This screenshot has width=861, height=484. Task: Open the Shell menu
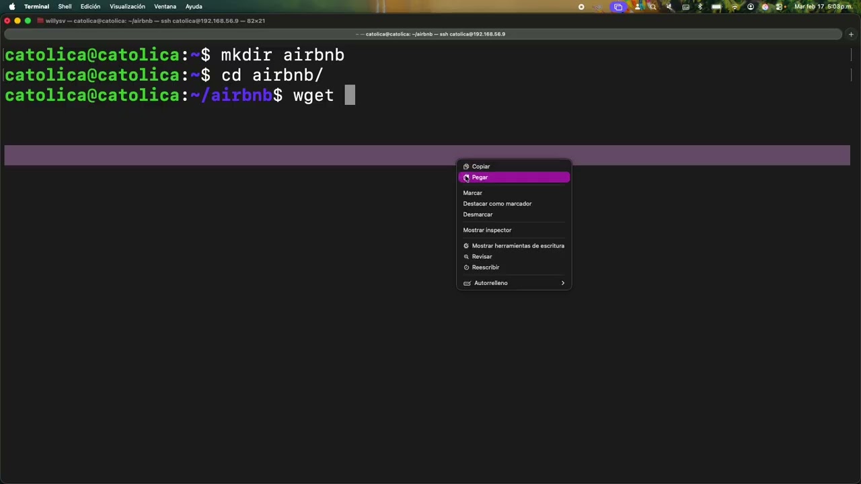tap(65, 7)
